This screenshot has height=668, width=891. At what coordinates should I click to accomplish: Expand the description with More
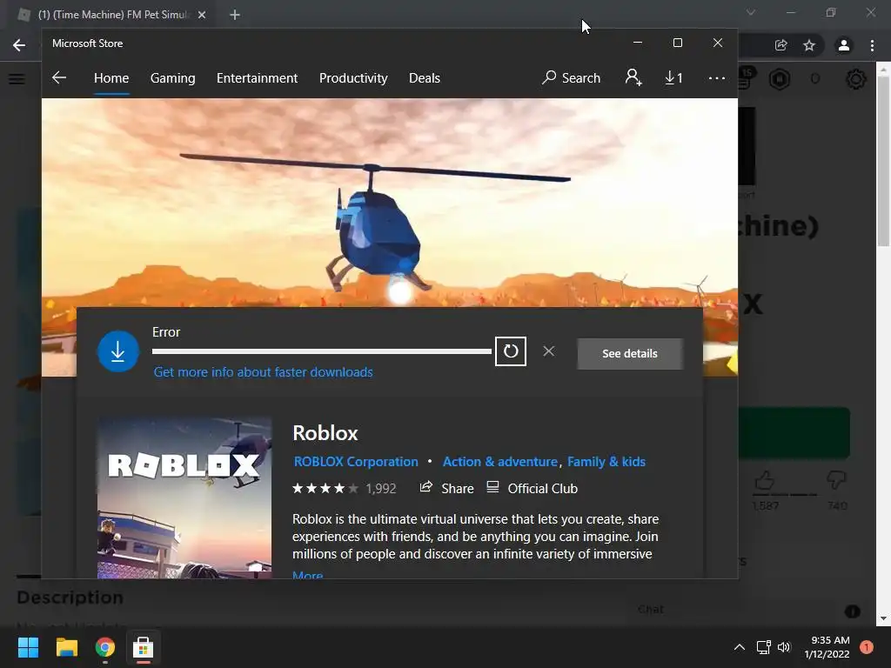click(307, 574)
